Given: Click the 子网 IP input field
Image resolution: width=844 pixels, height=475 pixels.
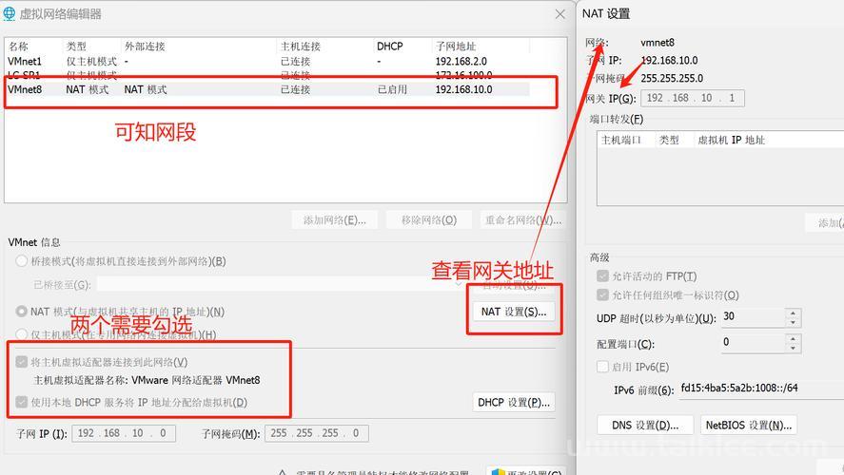Looking at the screenshot, I should [124, 433].
